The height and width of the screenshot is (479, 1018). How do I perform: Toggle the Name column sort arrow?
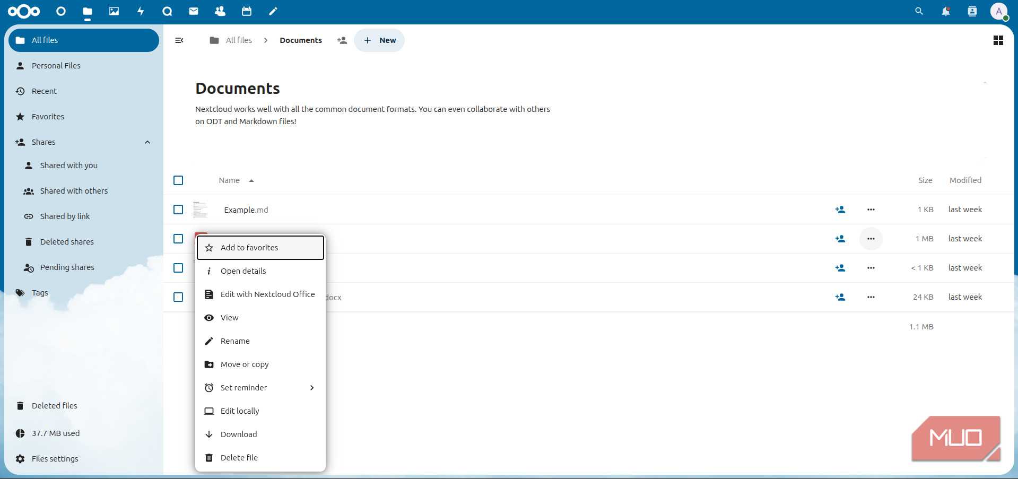point(251,180)
